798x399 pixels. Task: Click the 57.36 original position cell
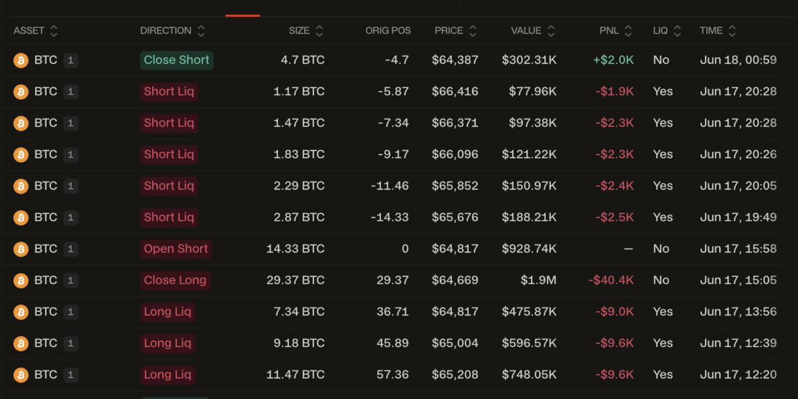[x=393, y=375]
